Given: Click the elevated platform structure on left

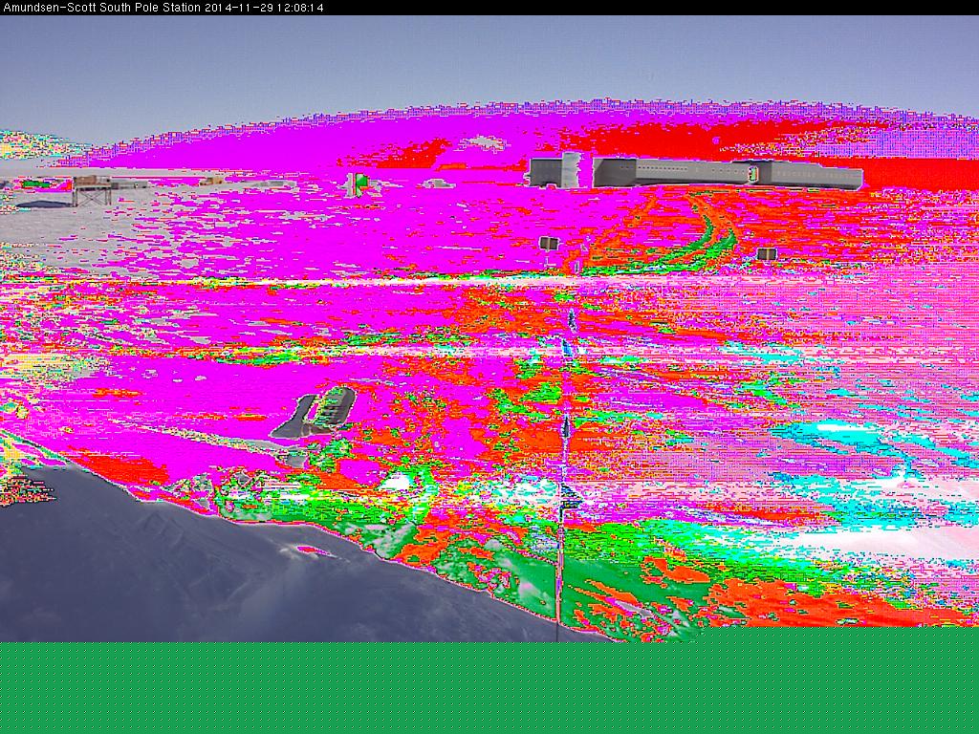Looking at the screenshot, I should 92,189.
